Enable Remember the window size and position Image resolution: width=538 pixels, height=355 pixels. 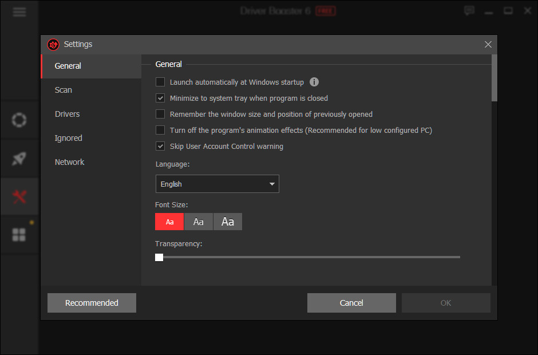pyautogui.click(x=160, y=114)
